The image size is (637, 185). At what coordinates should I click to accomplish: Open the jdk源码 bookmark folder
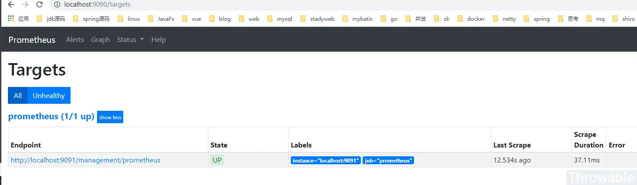(x=50, y=19)
